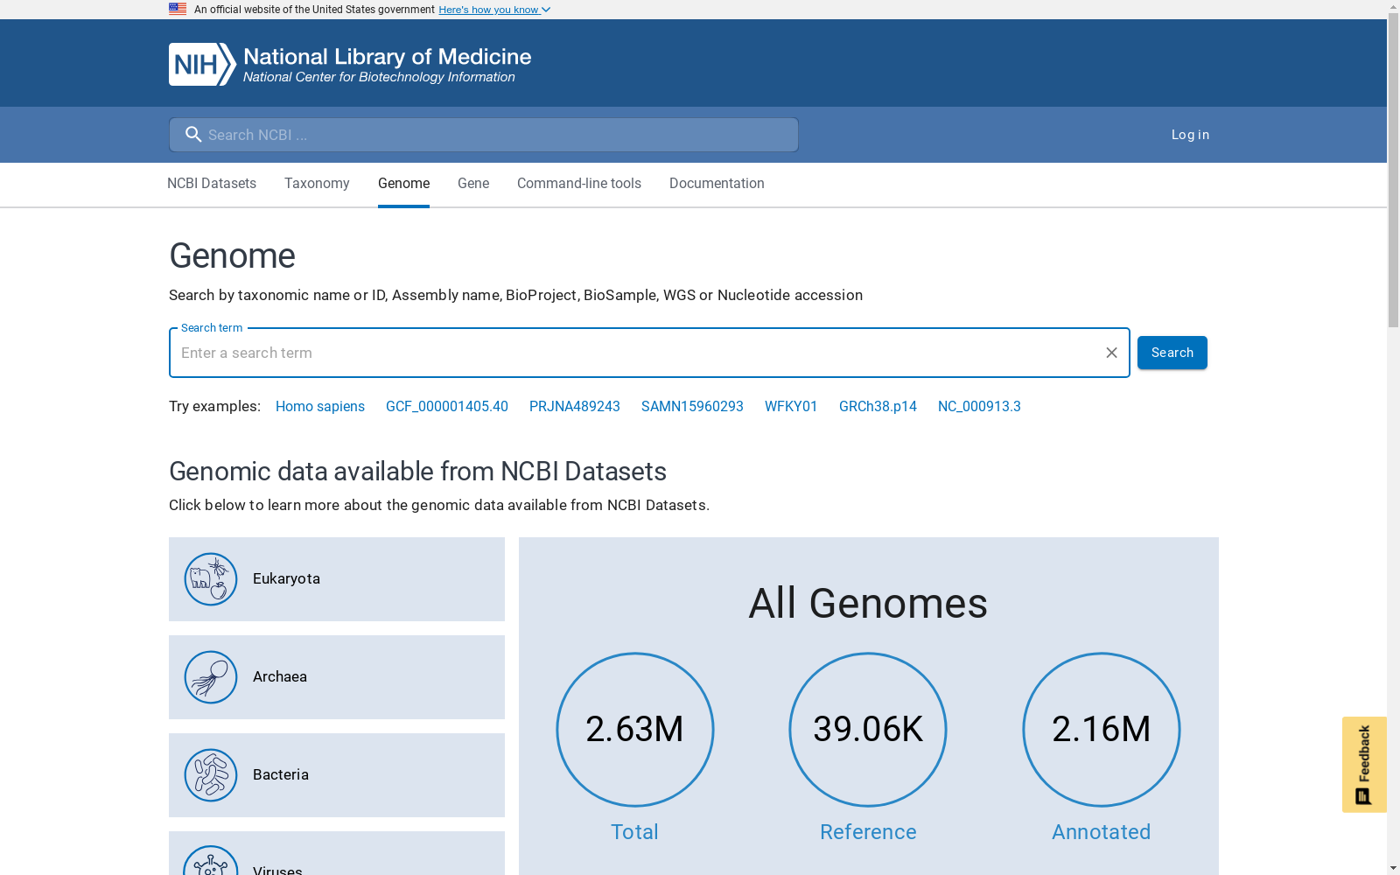Select the Eukaryota card label

pyautogui.click(x=286, y=579)
